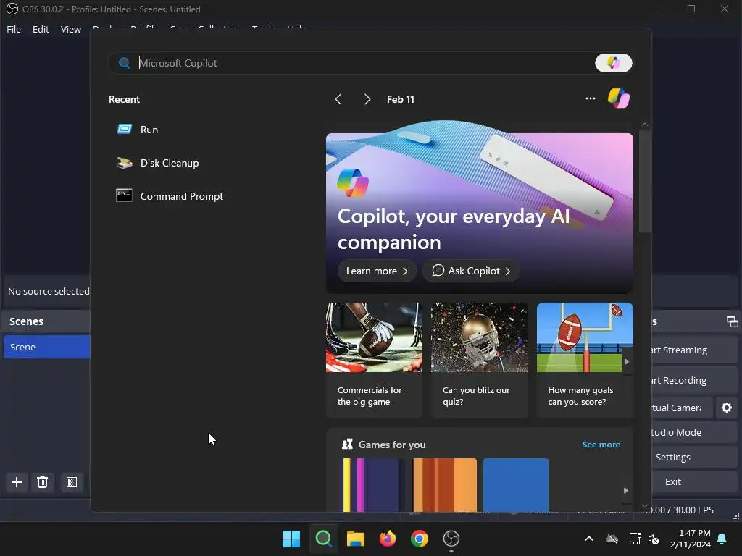Viewport: 742px width, 556px height.
Task: Click the Learn more button on the Copilot banner
Action: point(377,271)
